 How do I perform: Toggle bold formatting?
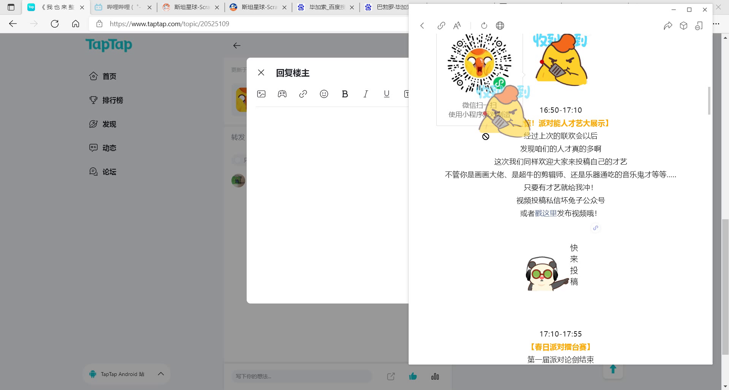(x=345, y=94)
